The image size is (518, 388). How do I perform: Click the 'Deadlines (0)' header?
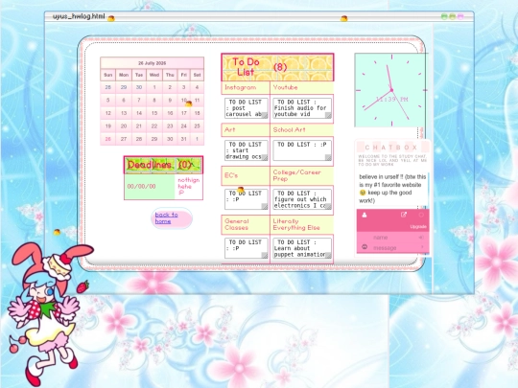163,165
